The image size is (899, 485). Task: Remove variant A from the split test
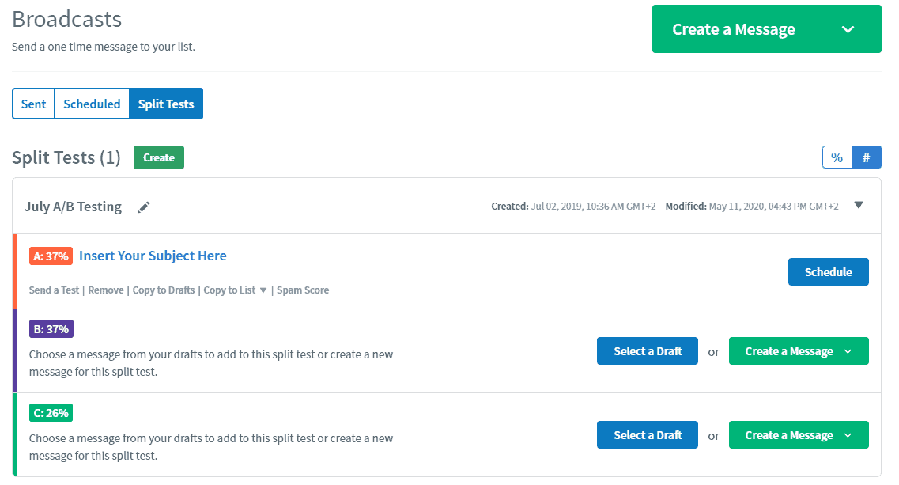tap(105, 290)
